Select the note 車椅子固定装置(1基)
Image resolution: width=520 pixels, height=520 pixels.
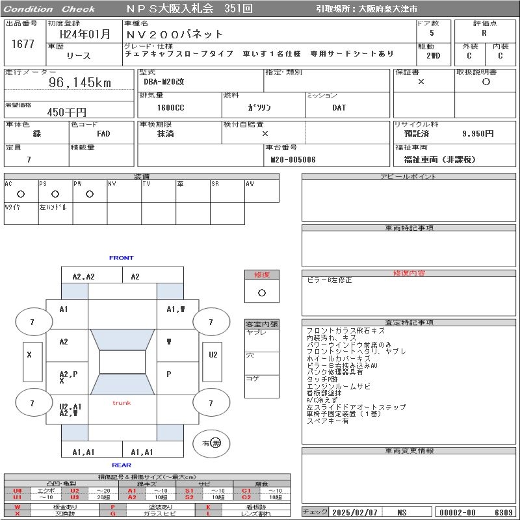(344, 414)
